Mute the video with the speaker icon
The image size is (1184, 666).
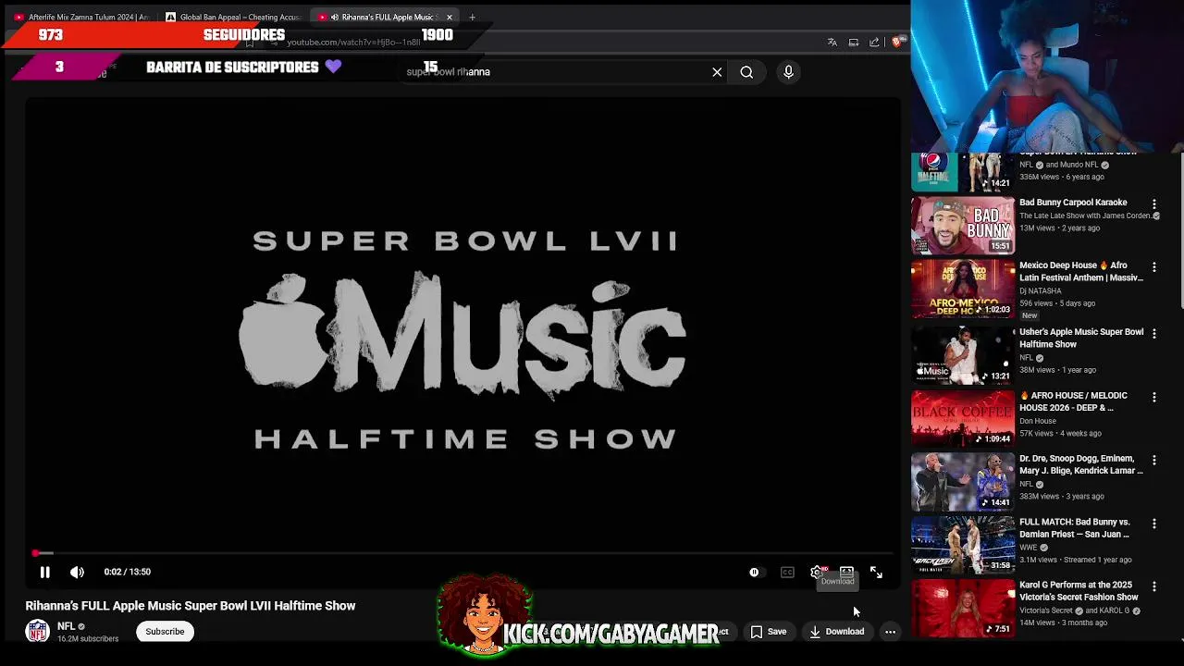(77, 572)
